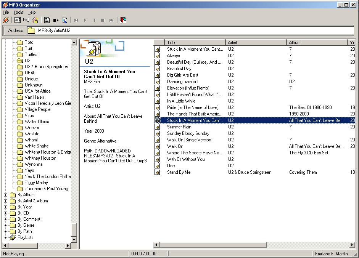Click the folder icon in the Address bar
Screen dimensions: 359x258
tap(31, 30)
